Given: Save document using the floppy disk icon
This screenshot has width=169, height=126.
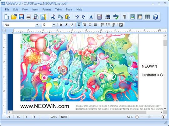Looking at the screenshot, I should point(21,17).
